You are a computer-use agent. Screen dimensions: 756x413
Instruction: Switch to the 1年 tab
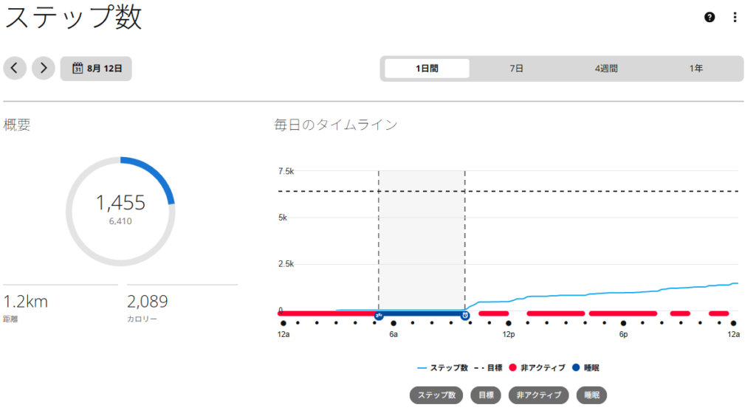click(695, 69)
